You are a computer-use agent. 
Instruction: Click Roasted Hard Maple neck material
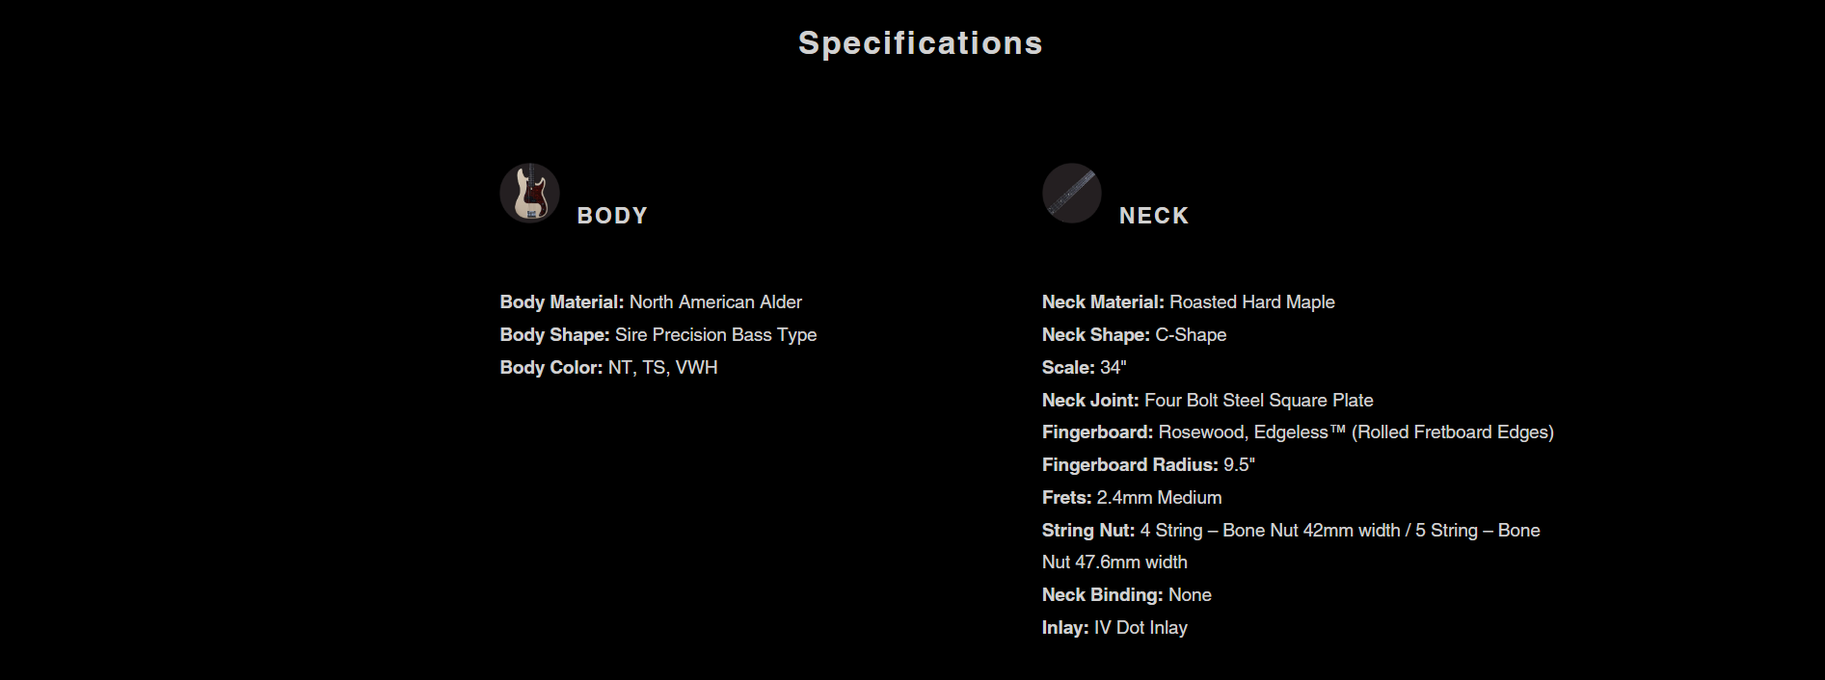tap(1251, 302)
